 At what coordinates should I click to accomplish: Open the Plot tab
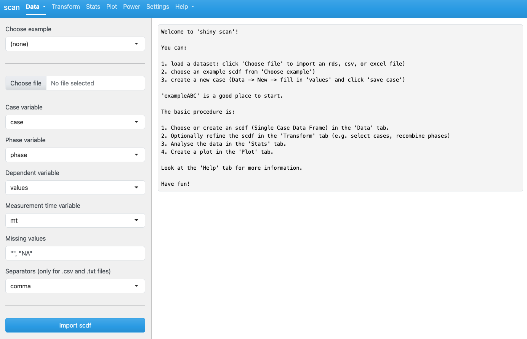(112, 7)
